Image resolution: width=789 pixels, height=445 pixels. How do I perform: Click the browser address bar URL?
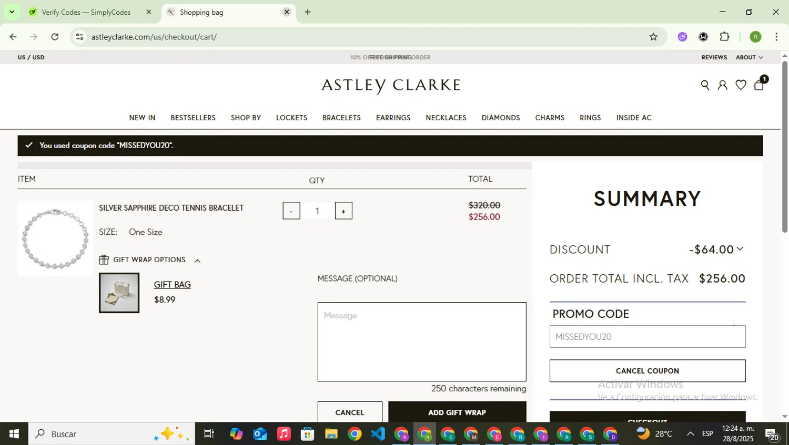click(154, 37)
